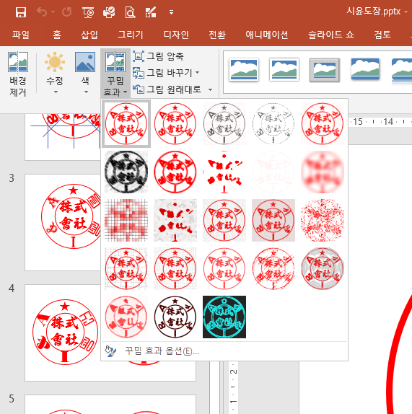Screen dimensions: 412x414
Task: Open the undo history dropdown arrow
Action: pos(53,12)
